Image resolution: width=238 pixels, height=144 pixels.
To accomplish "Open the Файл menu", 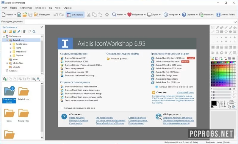I will (x=4, y=8).
